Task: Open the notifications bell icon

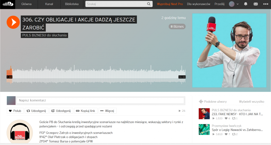Action: point(246,4)
